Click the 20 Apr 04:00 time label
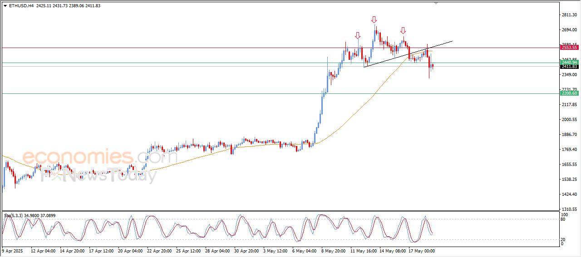Viewport: 581px width, 257px height. (130, 251)
